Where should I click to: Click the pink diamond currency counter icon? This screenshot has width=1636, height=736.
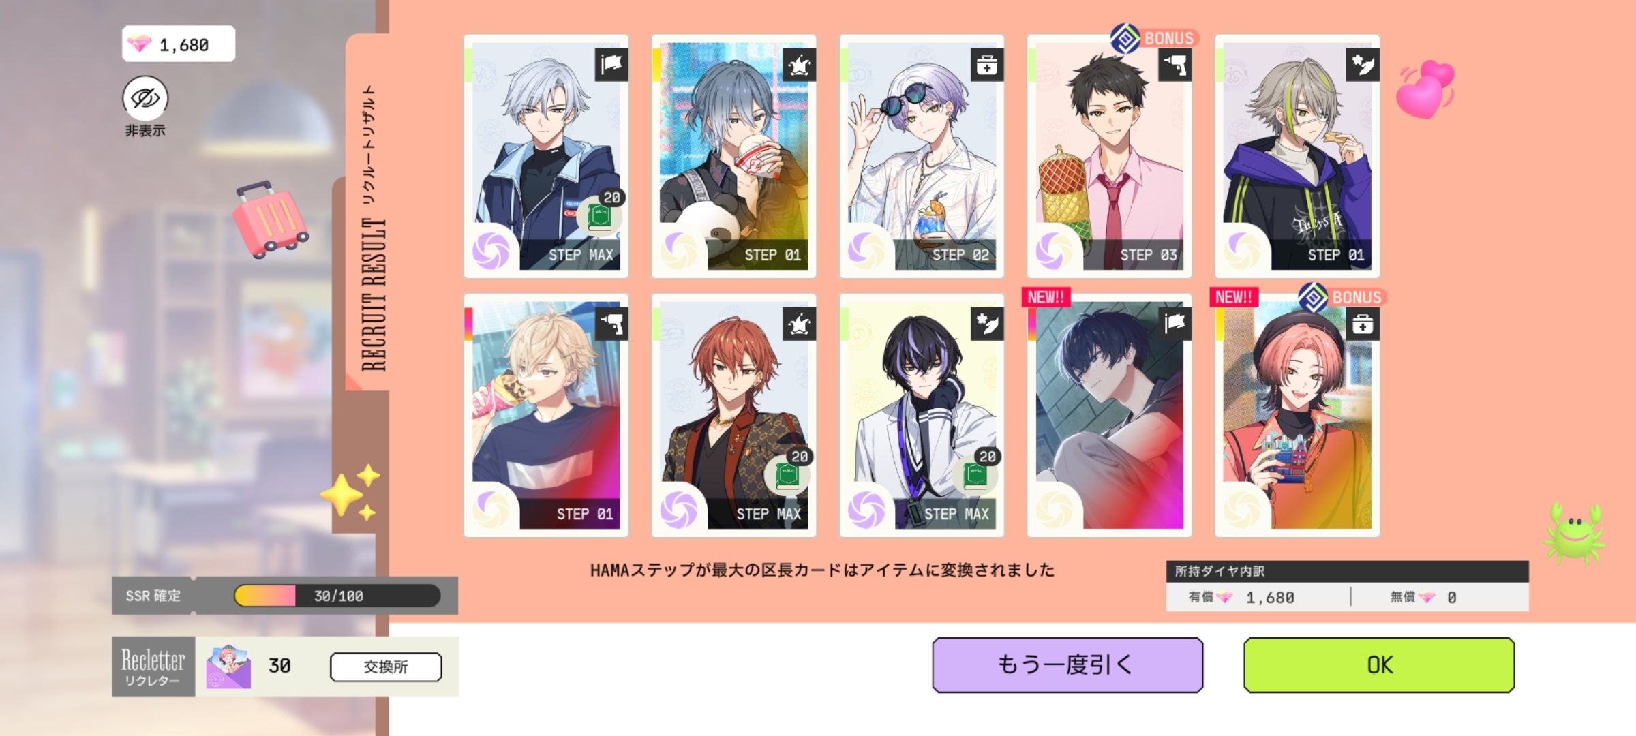click(x=139, y=45)
